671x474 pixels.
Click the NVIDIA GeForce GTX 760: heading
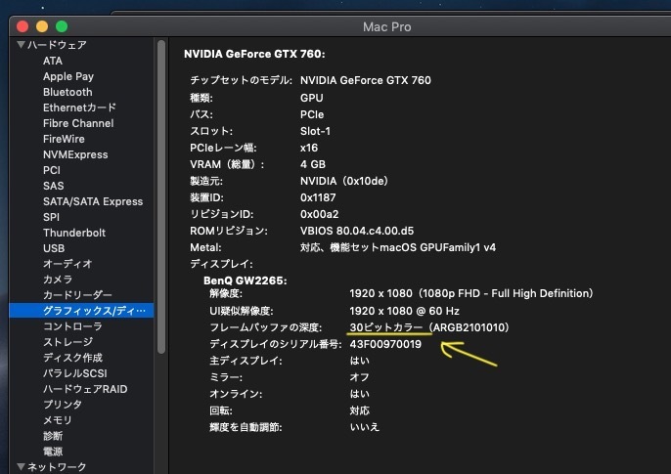click(254, 54)
